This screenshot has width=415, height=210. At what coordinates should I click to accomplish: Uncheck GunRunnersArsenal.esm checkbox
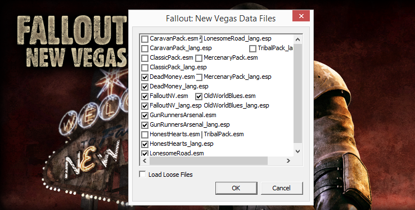click(x=145, y=115)
